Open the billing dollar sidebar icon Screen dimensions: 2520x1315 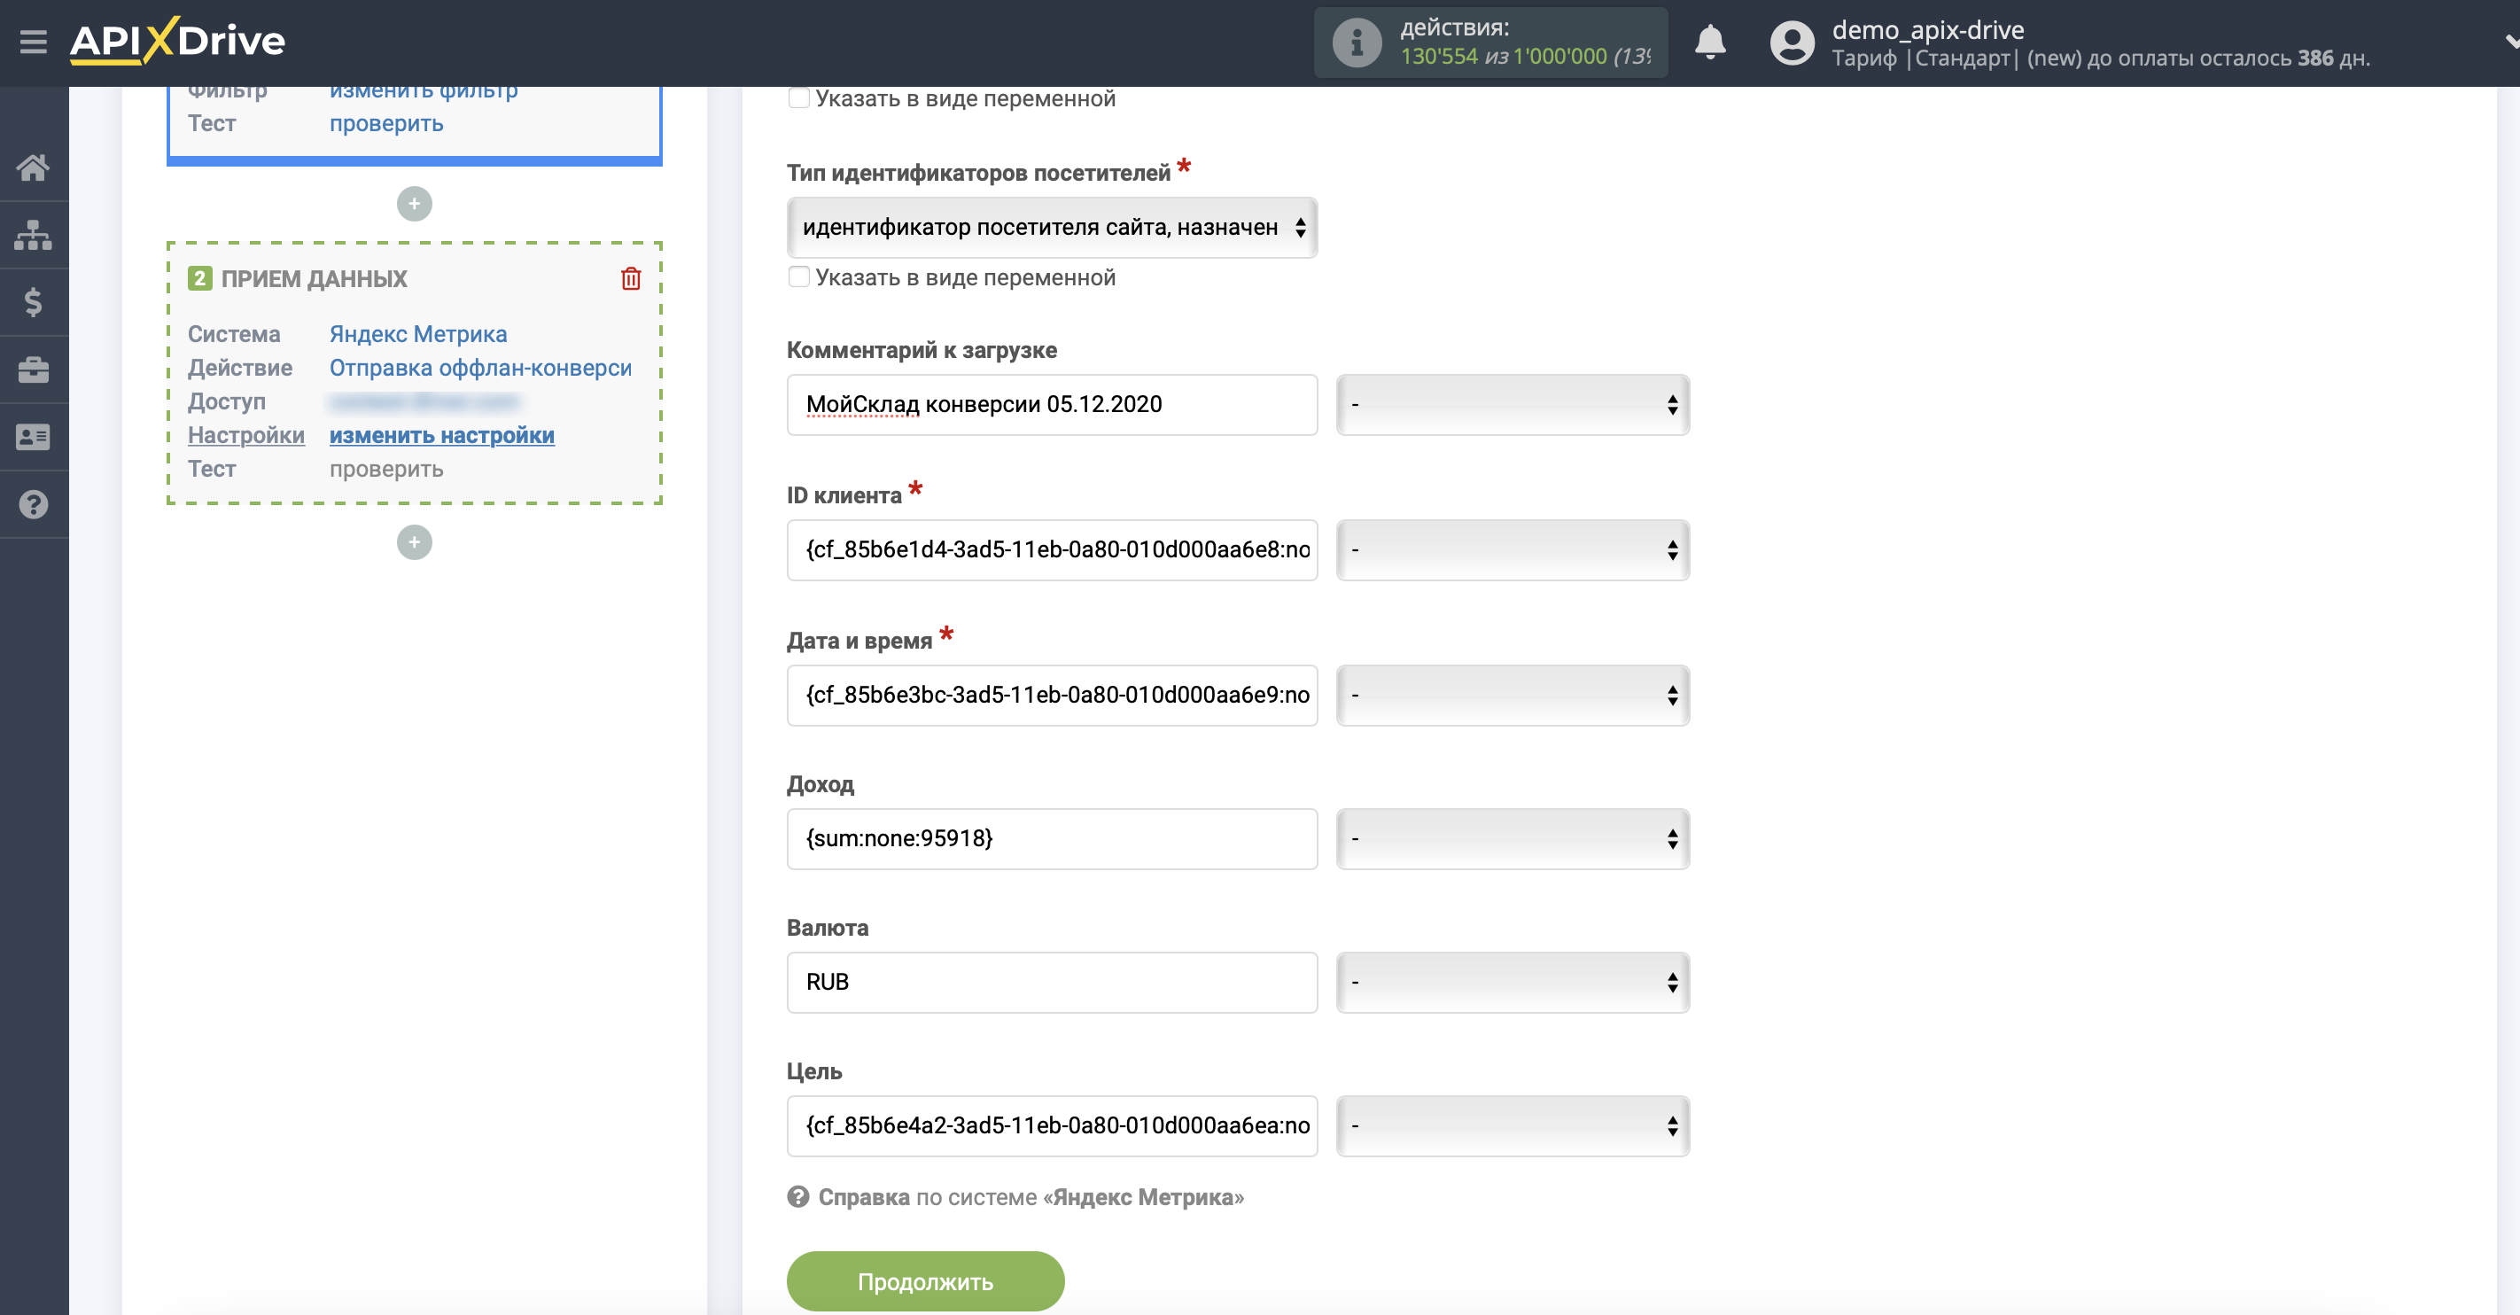coord(34,302)
